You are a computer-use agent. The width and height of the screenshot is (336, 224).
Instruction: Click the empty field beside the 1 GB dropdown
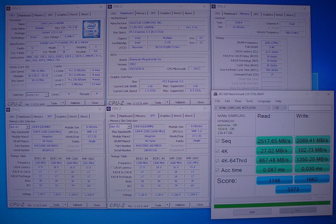309,108
